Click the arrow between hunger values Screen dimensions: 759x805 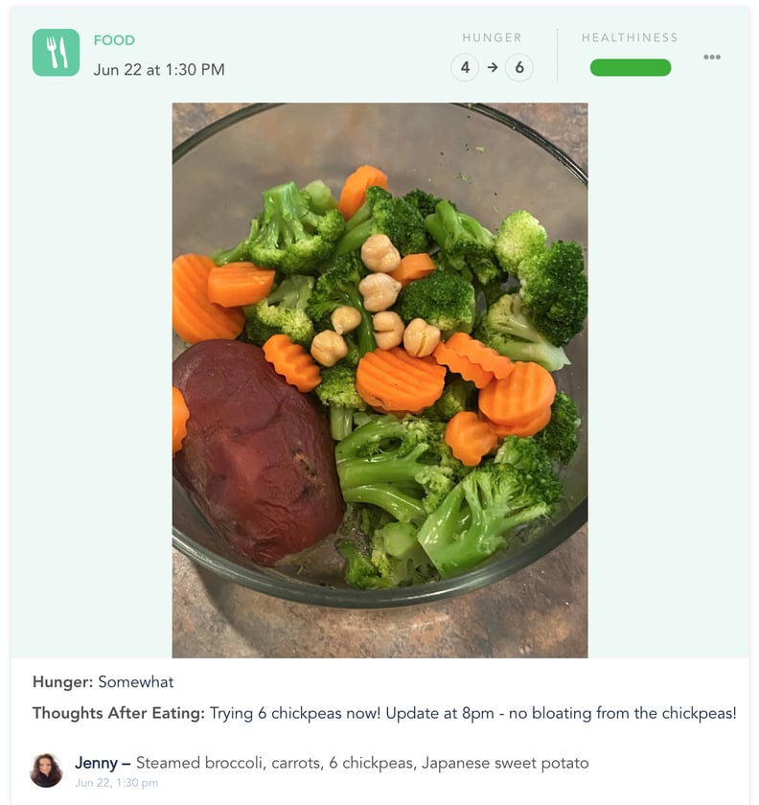493,67
